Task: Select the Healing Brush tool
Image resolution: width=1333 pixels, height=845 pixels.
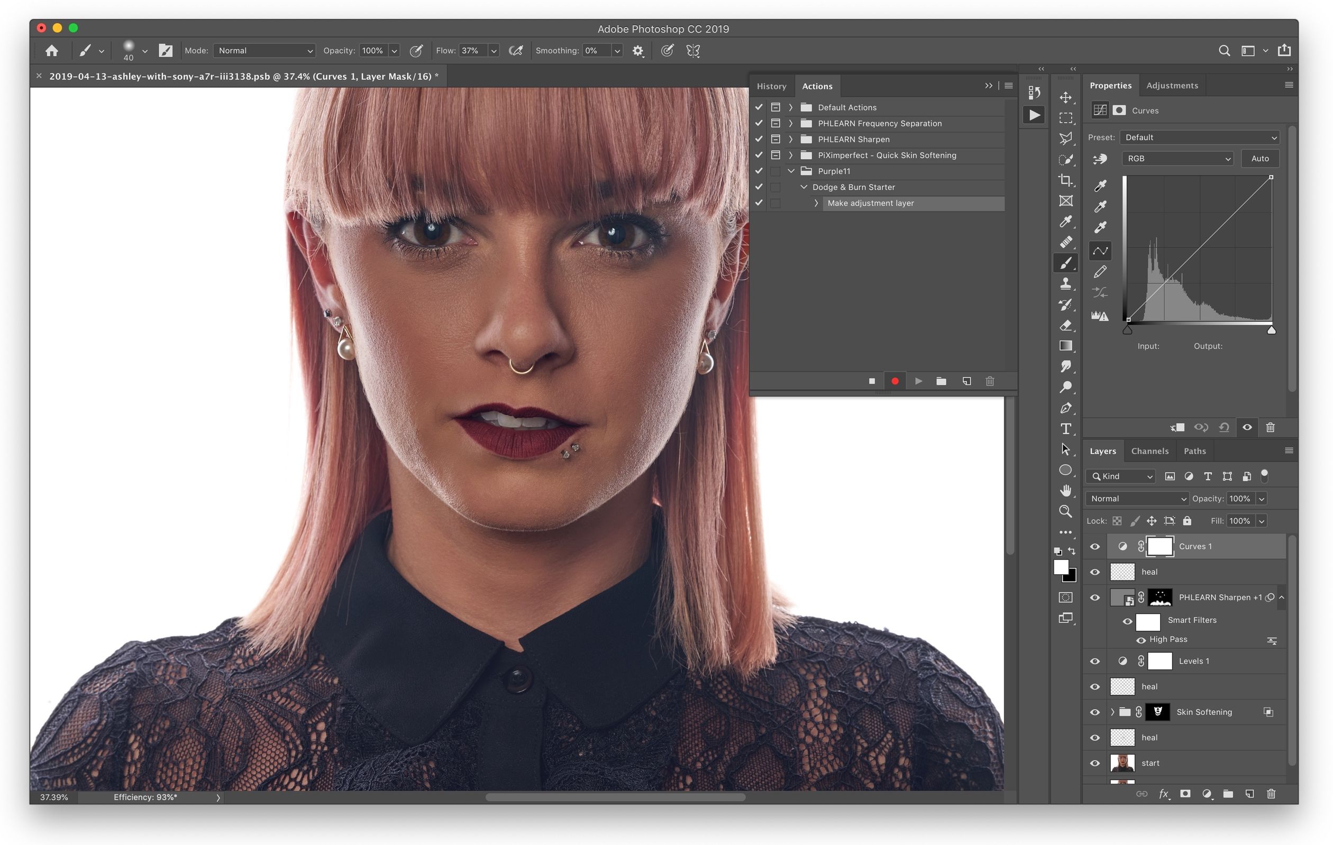Action: click(x=1067, y=241)
